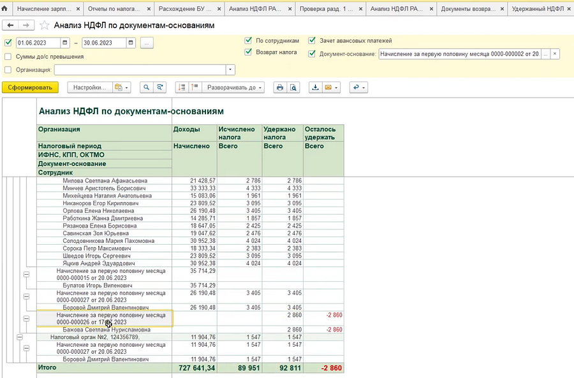Navigate forward with the right arrow

point(26,25)
